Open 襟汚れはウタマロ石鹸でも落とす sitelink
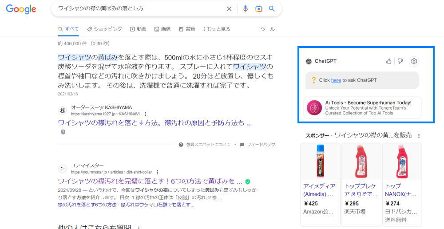Screen dimensions: 444x229 point(158,205)
